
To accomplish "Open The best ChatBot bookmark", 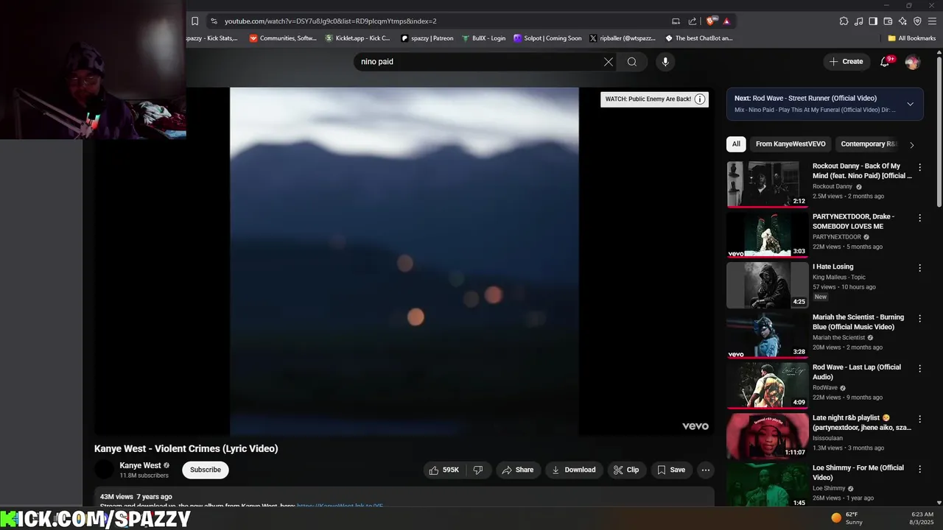I will pyautogui.click(x=699, y=38).
